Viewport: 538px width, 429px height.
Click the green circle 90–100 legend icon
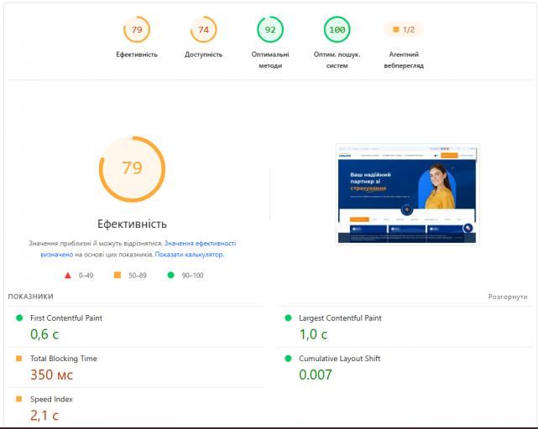coord(170,275)
